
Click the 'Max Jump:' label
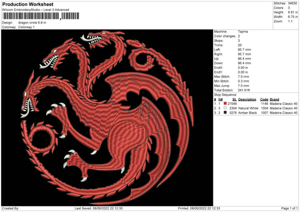[221, 85]
